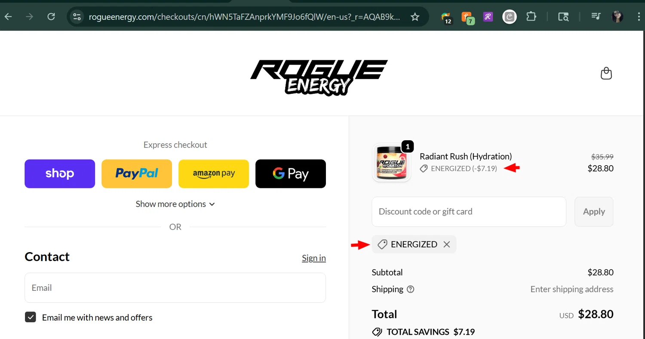
Task: Click the TOTAL SAVINGS $7.19 line
Action: pyautogui.click(x=424, y=332)
